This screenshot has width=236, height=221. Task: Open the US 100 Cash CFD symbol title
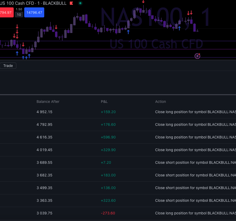(x=16, y=3)
